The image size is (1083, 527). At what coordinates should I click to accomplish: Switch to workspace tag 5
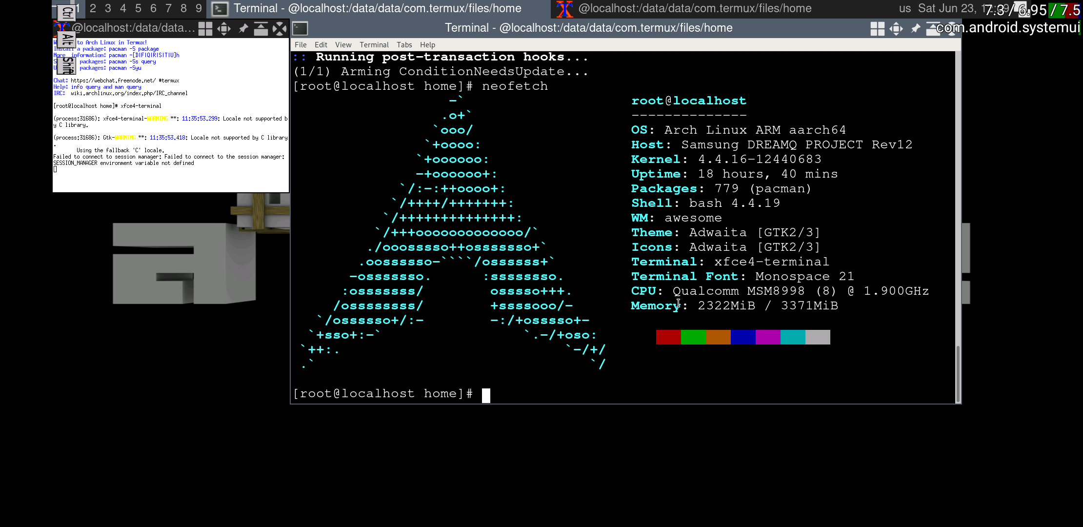[x=138, y=9]
